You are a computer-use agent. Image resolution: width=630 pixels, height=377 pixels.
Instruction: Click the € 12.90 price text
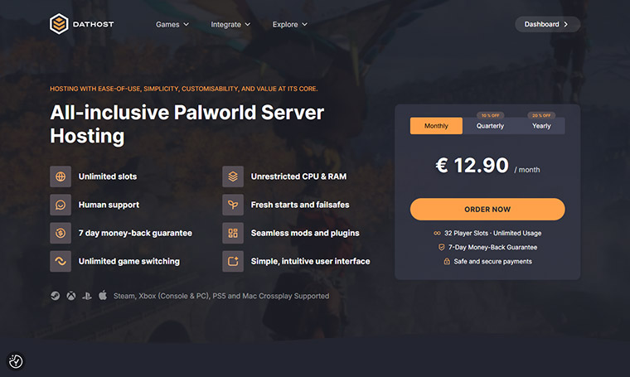pos(472,166)
